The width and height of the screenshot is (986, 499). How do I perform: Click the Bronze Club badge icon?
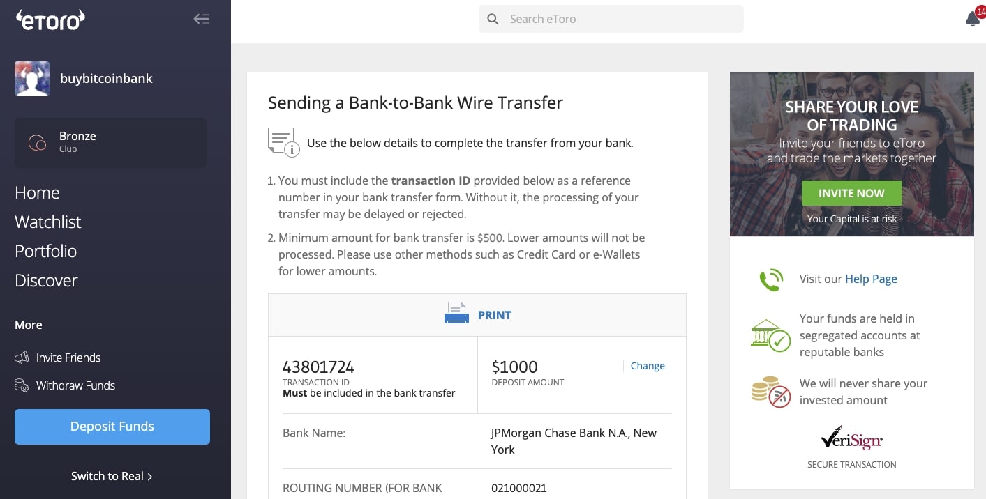(37, 142)
